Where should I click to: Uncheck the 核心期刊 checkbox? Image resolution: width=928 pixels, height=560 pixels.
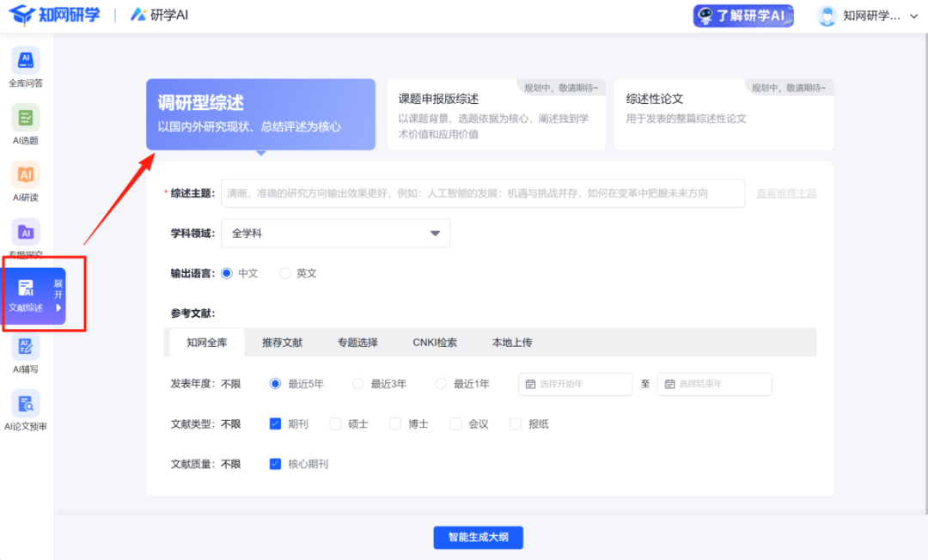[276, 464]
